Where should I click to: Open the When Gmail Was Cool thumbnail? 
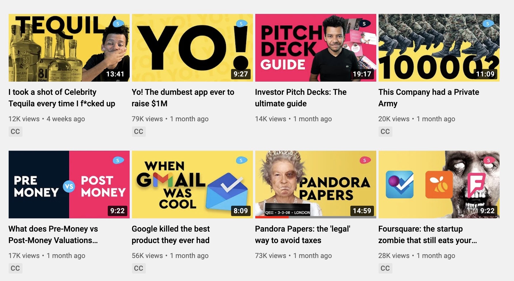[x=192, y=184]
